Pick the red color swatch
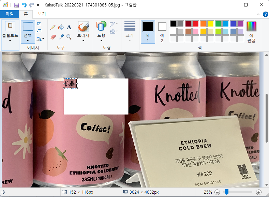Viewport: 269px width, 197px height. 196,24
